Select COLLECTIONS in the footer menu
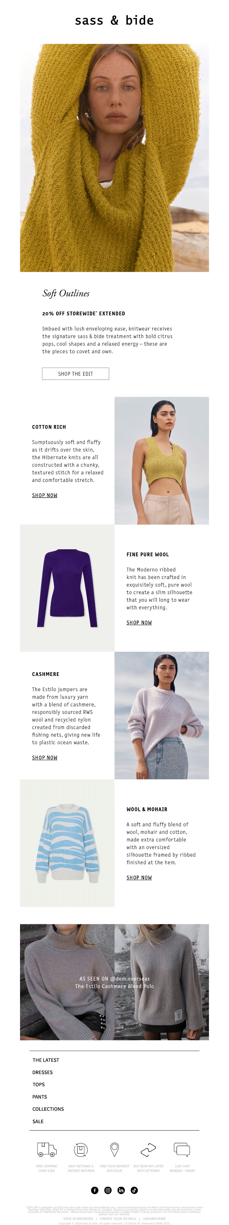This screenshot has height=1225, width=229. click(48, 1109)
